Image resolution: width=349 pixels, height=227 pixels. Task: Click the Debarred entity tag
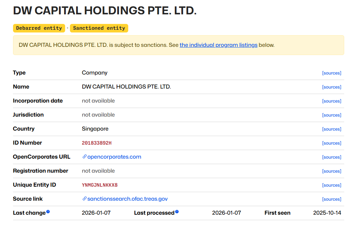pos(39,28)
